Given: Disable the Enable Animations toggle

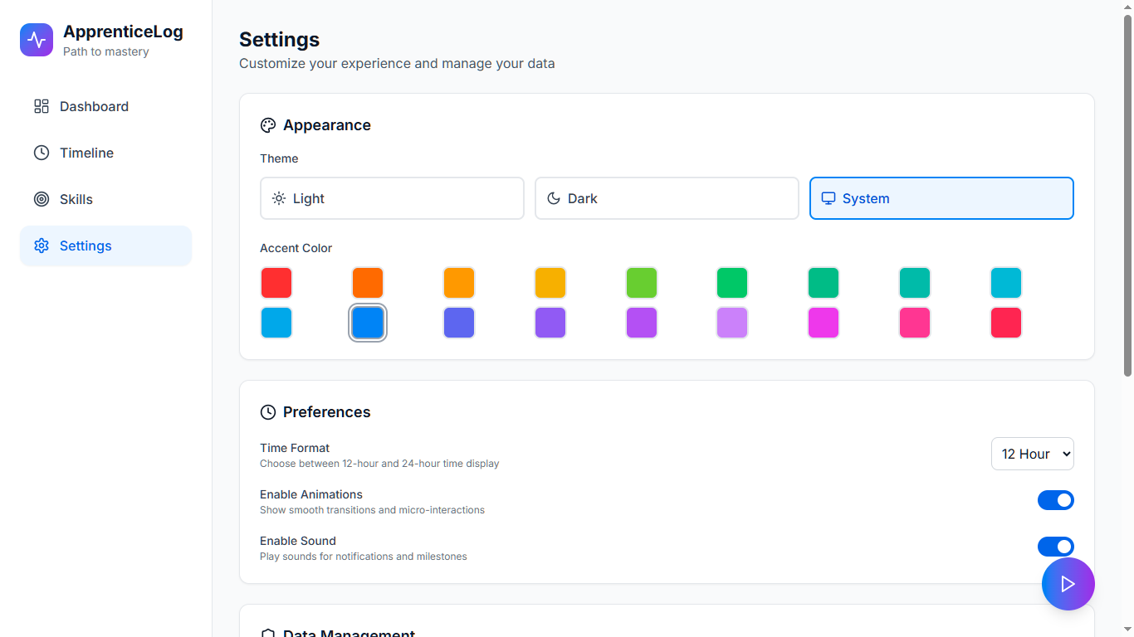Looking at the screenshot, I should coord(1055,500).
